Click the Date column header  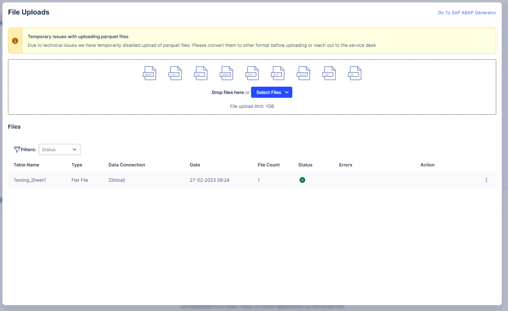195,165
